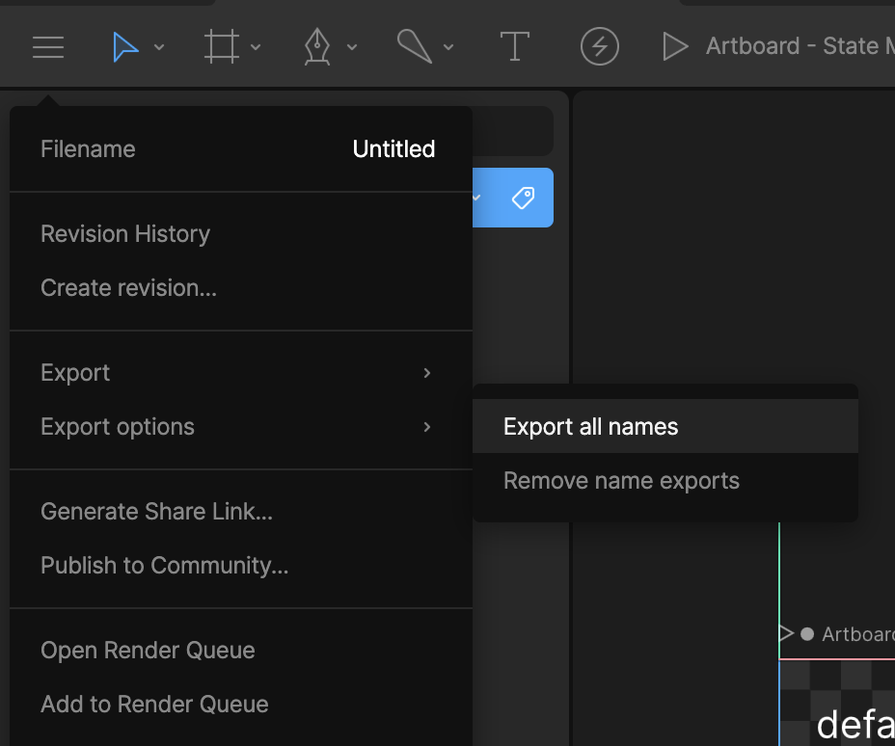This screenshot has height=746, width=895.
Task: Click Generate Share Link
Action: pos(156,511)
